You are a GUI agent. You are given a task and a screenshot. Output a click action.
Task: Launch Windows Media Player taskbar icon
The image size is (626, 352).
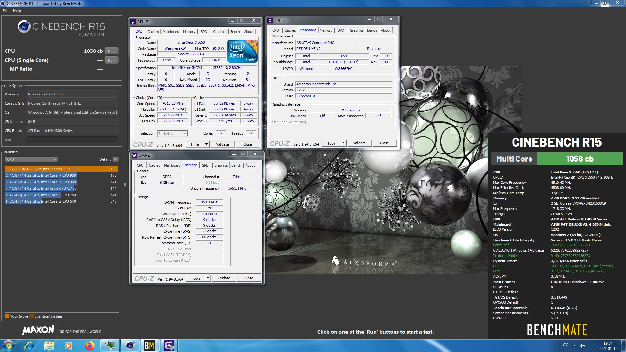tap(68, 345)
